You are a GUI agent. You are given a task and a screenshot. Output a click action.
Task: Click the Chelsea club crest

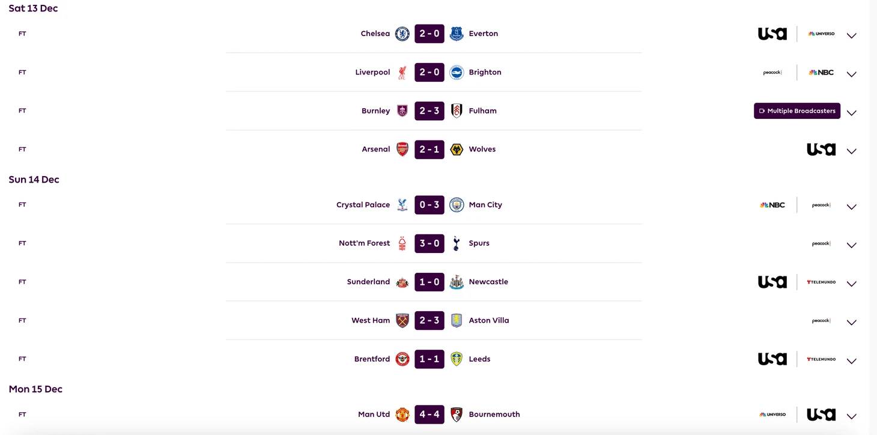[402, 34]
